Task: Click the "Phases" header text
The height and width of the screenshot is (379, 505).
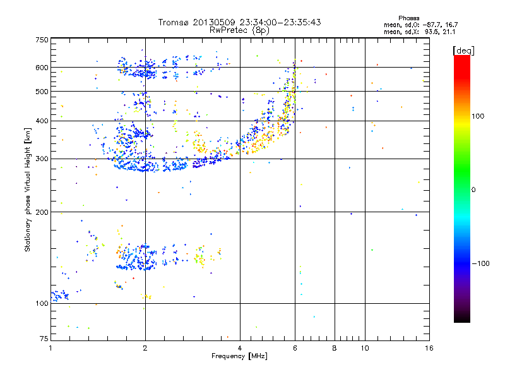Action: click(408, 18)
